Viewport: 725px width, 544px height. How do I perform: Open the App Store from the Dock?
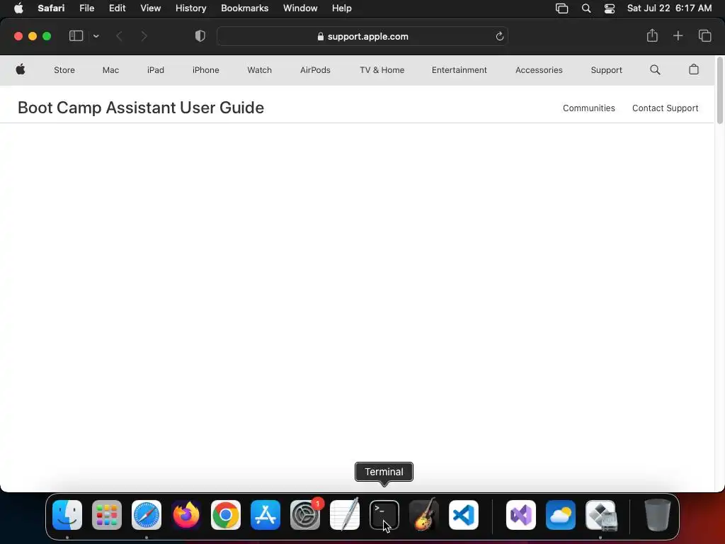266,514
